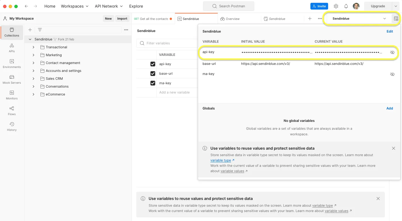This screenshot has width=402, height=221.
Task: Go back with the left arrow
Action: (26, 6)
